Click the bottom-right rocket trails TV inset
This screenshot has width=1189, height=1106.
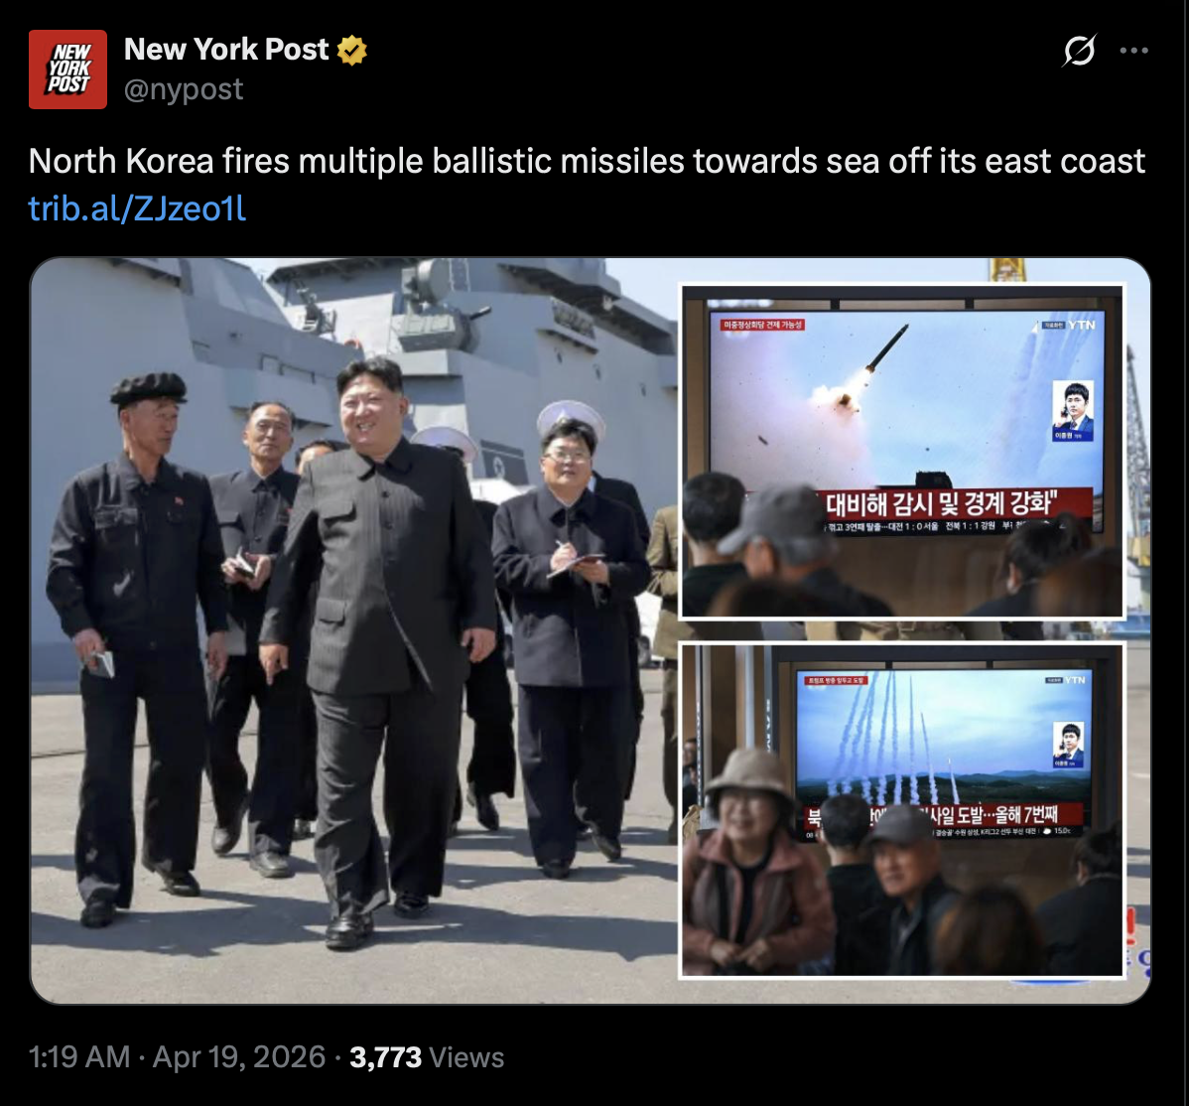tap(902, 810)
